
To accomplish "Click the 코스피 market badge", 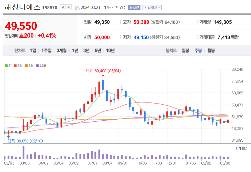I will click(x=66, y=7).
